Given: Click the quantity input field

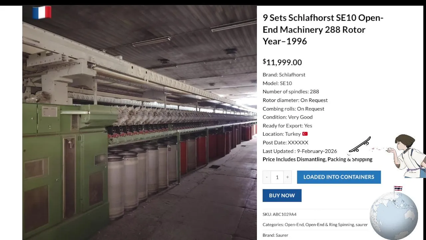Looking at the screenshot, I should 277,177.
